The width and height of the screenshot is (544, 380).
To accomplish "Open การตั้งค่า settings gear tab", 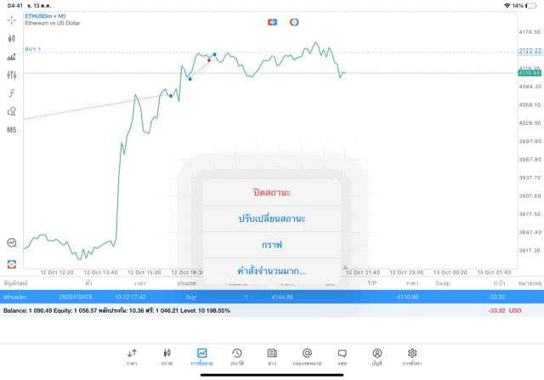I will [x=412, y=356].
